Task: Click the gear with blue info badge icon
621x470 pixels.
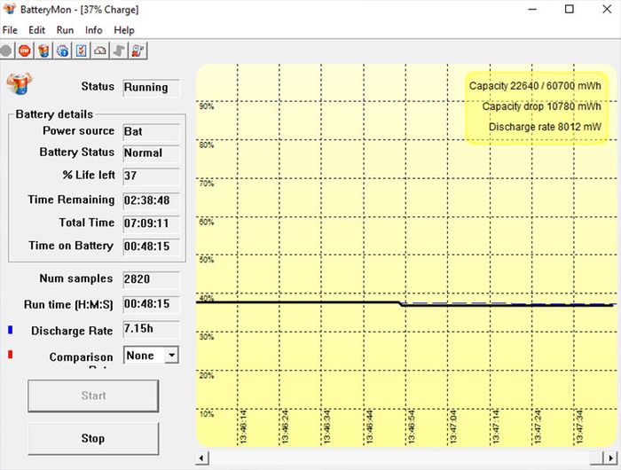Action: point(63,51)
